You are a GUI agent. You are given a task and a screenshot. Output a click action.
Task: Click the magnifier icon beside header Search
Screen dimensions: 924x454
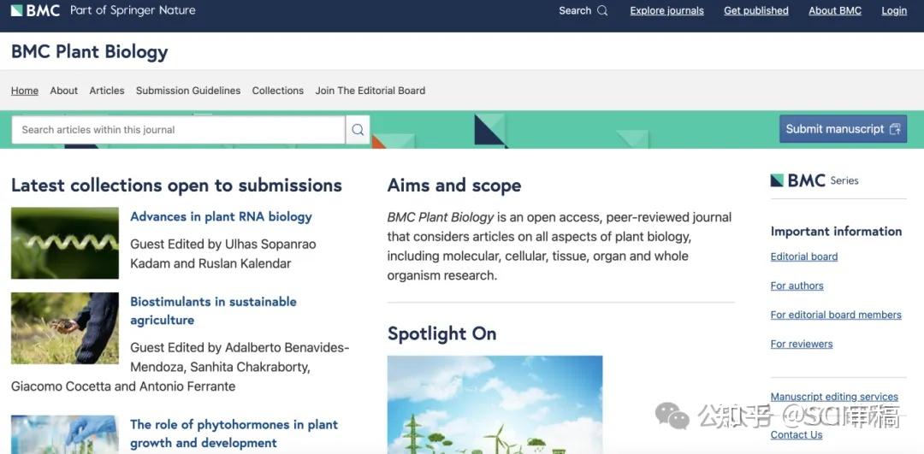602,10
